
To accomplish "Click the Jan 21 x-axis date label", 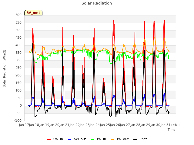I will pos(65,125).
